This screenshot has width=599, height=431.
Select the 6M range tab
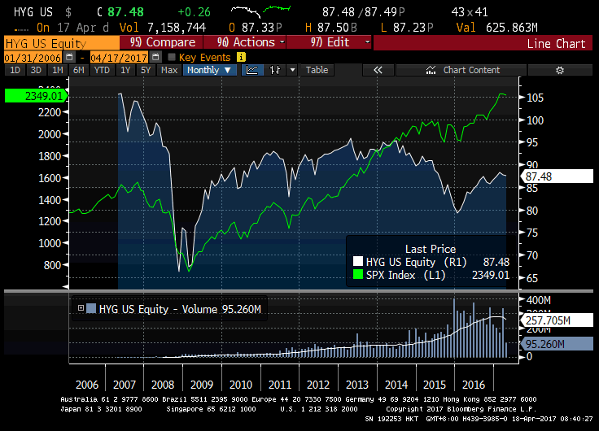79,70
